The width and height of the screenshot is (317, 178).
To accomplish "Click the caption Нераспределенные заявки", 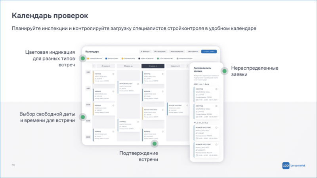I will pos(255,71).
